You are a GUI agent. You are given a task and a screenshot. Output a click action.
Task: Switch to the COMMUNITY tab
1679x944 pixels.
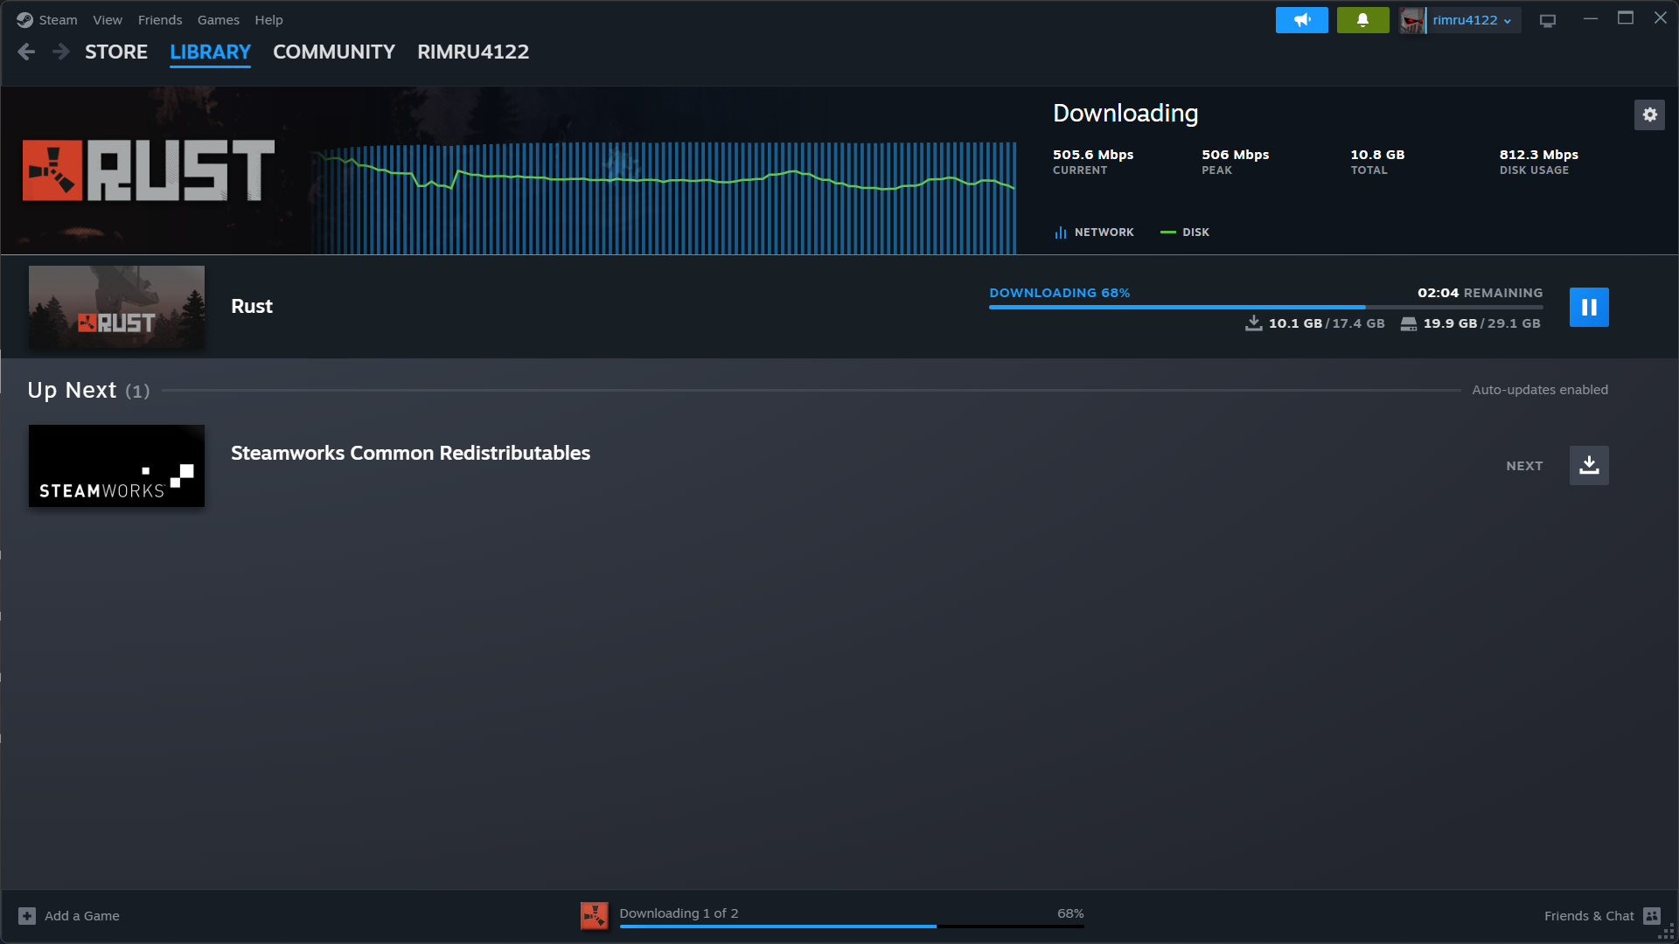pos(334,52)
